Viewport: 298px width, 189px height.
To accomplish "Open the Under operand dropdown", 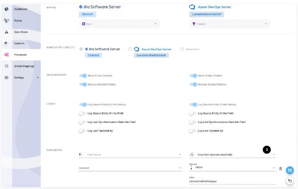I will [233, 167].
